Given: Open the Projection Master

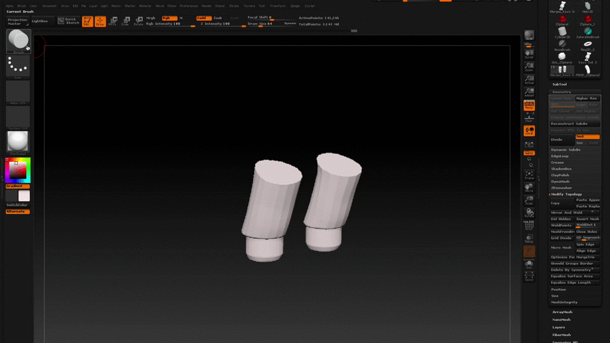Looking at the screenshot, I should point(18,22).
